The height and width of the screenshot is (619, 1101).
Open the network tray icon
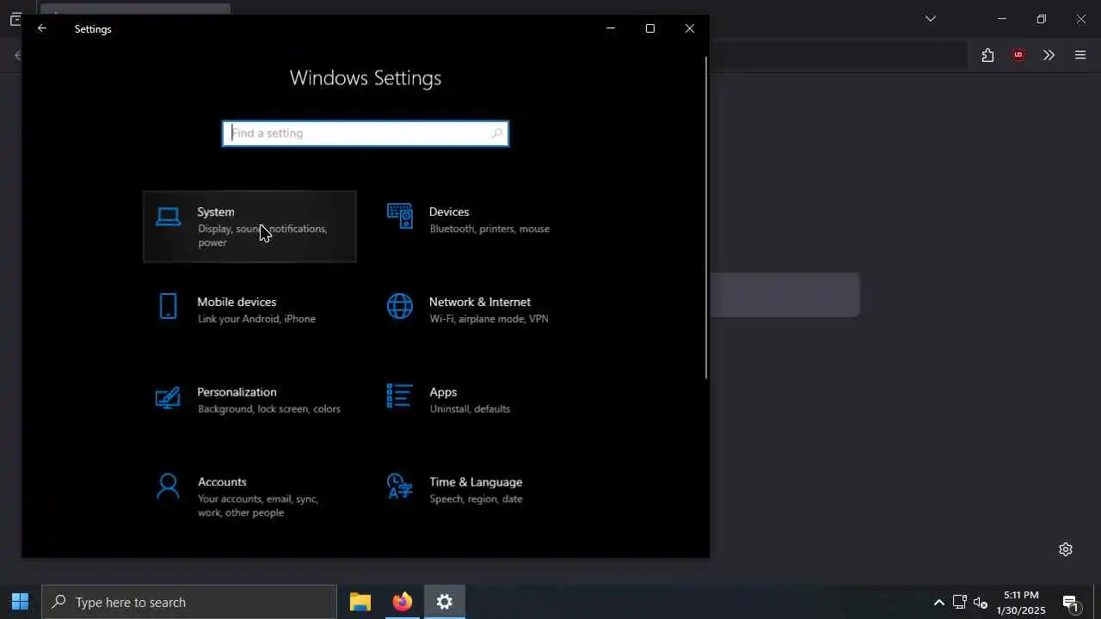click(960, 603)
